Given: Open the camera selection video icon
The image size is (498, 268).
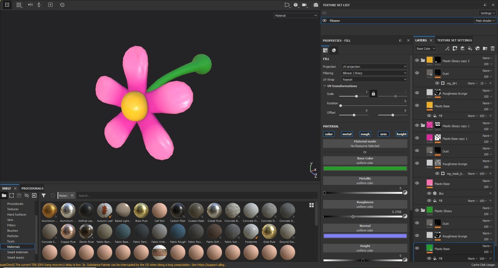Looking at the screenshot, I should (x=305, y=5).
